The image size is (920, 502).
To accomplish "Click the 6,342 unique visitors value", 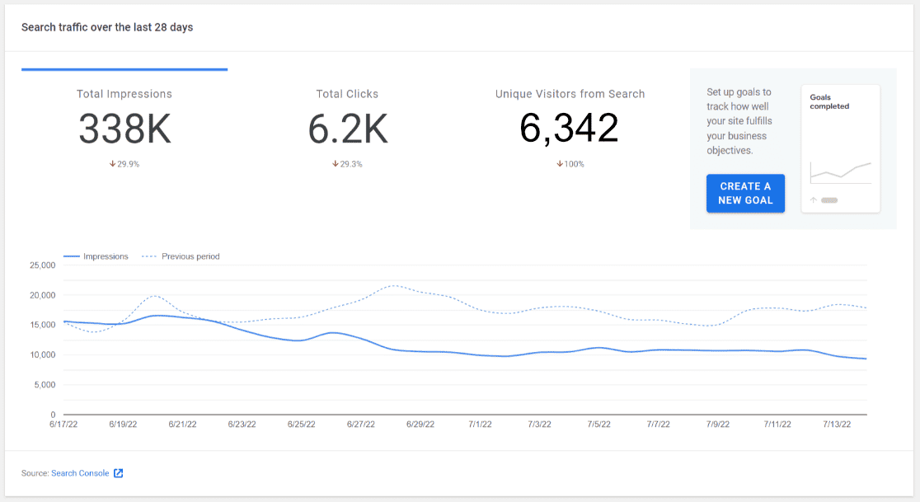I will point(569,128).
